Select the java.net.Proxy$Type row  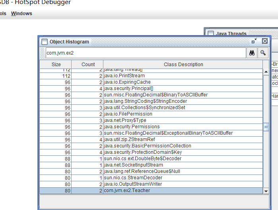pyautogui.click(x=151, y=121)
